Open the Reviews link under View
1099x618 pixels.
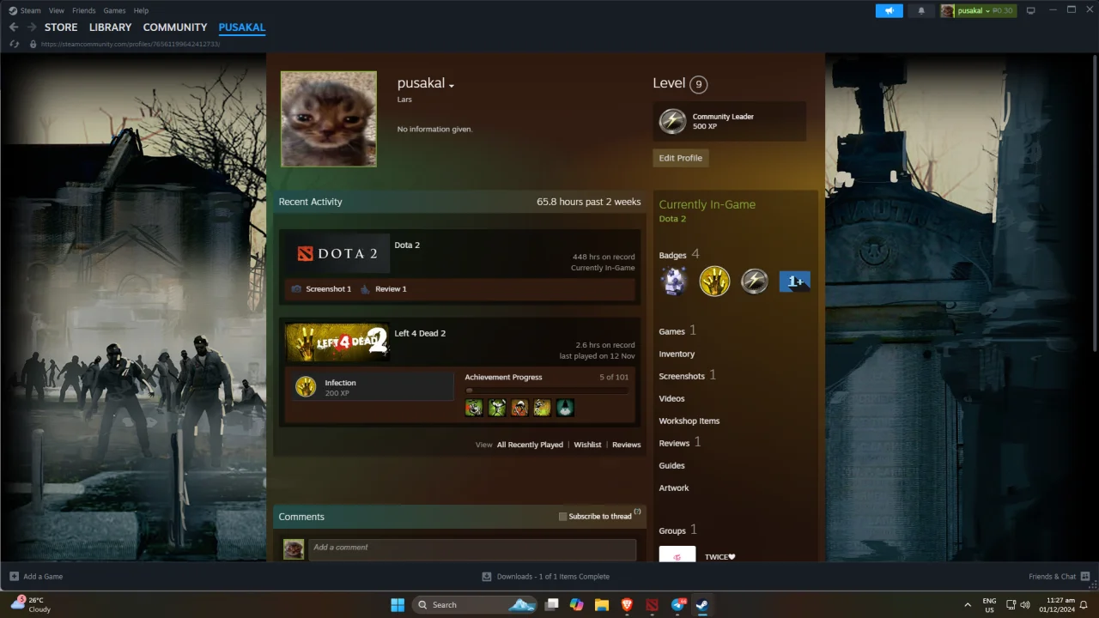[x=626, y=445]
